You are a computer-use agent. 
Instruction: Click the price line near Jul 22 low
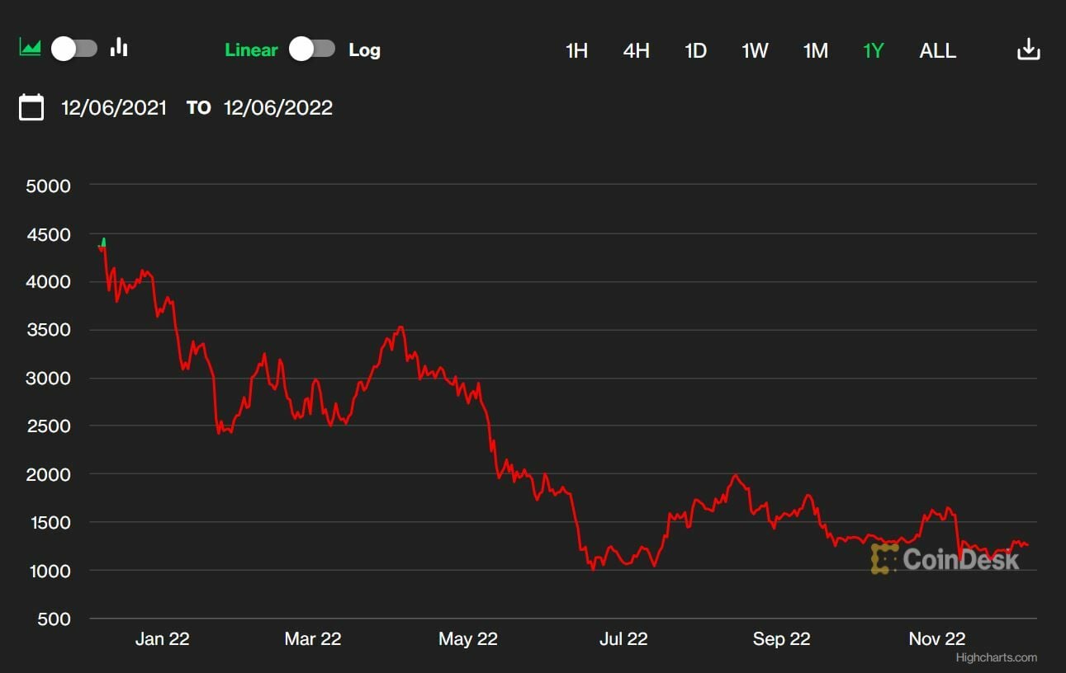593,567
